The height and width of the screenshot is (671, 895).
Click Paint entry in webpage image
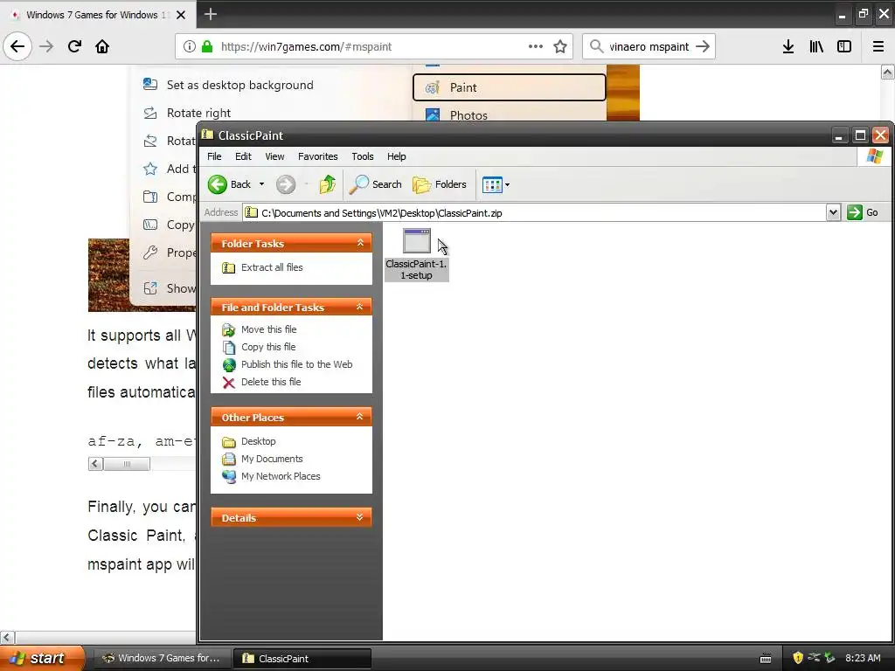point(510,87)
